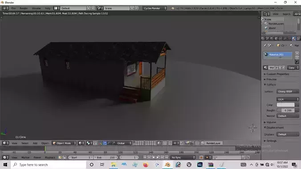Open the Cycles Render engine dropdown

pyautogui.click(x=155, y=8)
